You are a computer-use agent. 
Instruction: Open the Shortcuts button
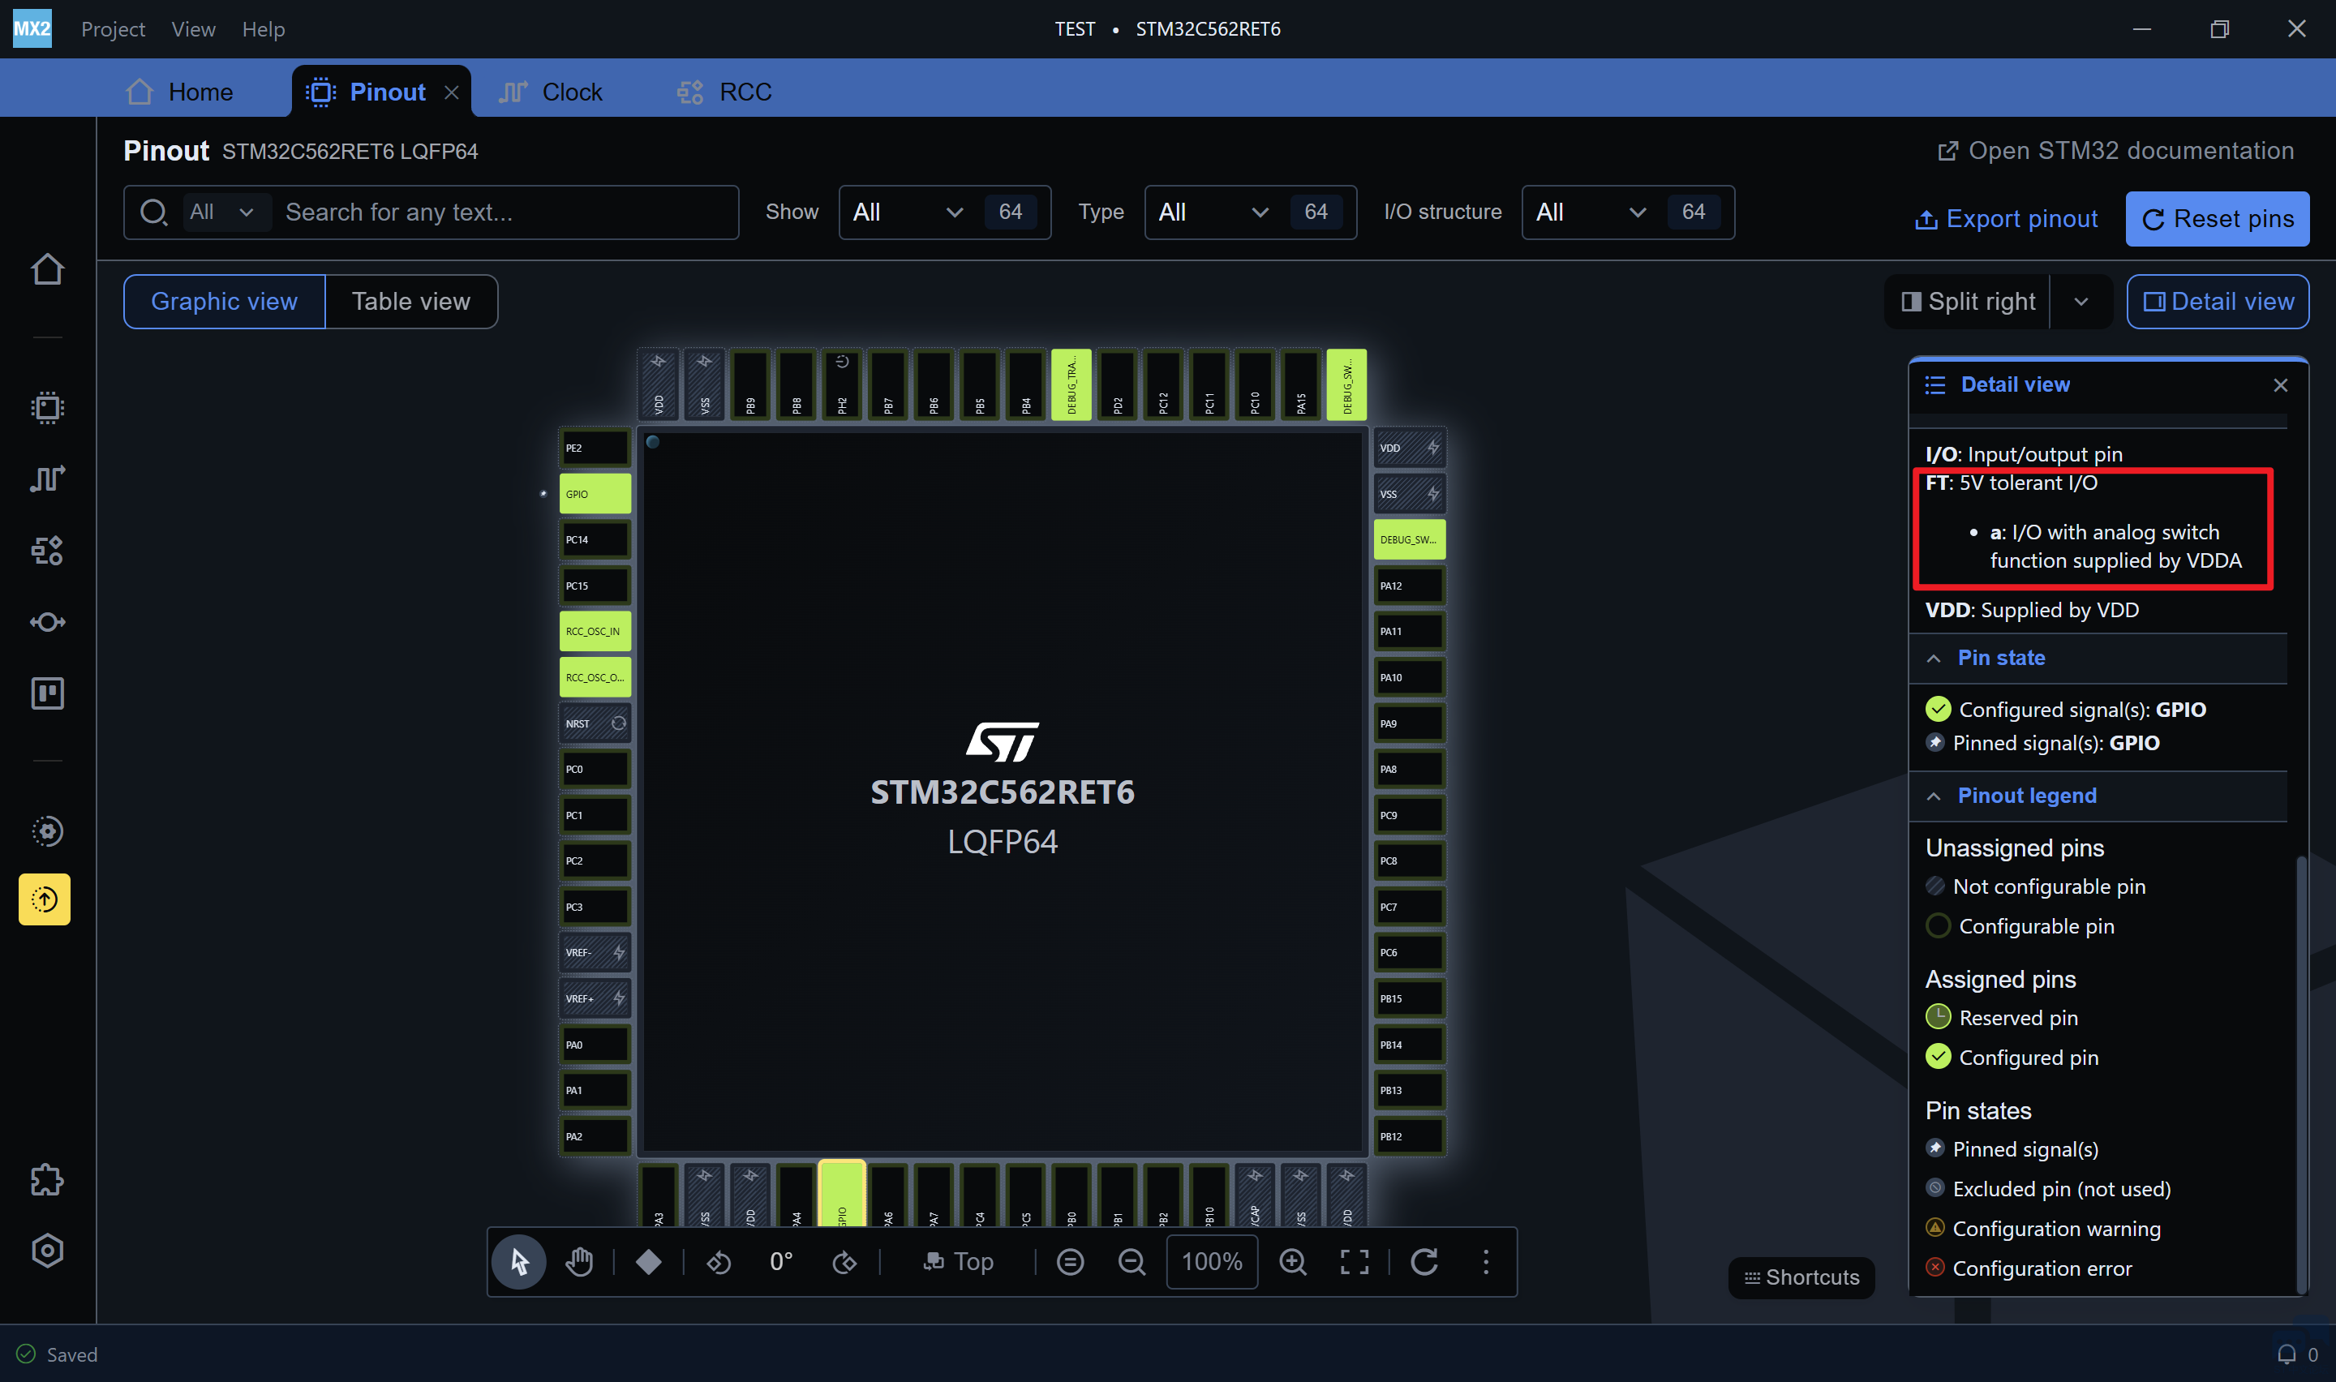point(1801,1277)
